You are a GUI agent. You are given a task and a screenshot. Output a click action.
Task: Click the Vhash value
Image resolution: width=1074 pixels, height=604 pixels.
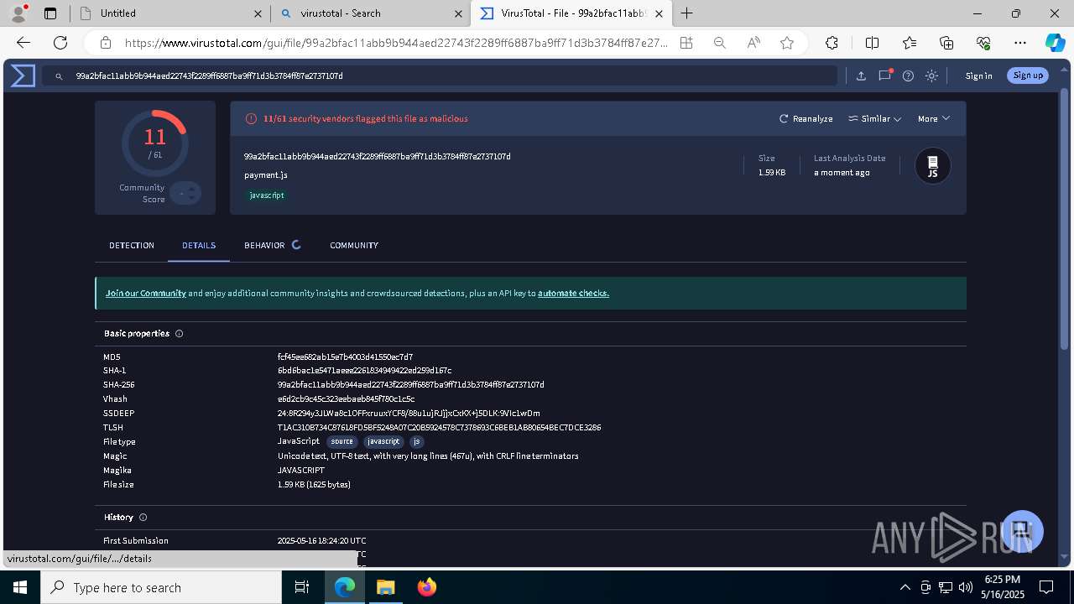[x=346, y=398]
